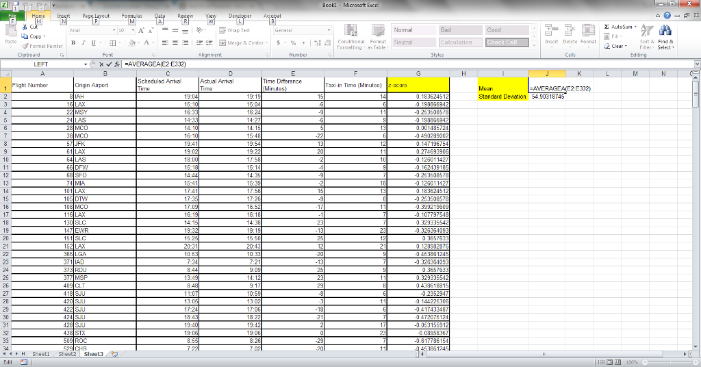Switch to Page Layout view in status bar
This screenshot has width=701, height=367.
point(609,362)
